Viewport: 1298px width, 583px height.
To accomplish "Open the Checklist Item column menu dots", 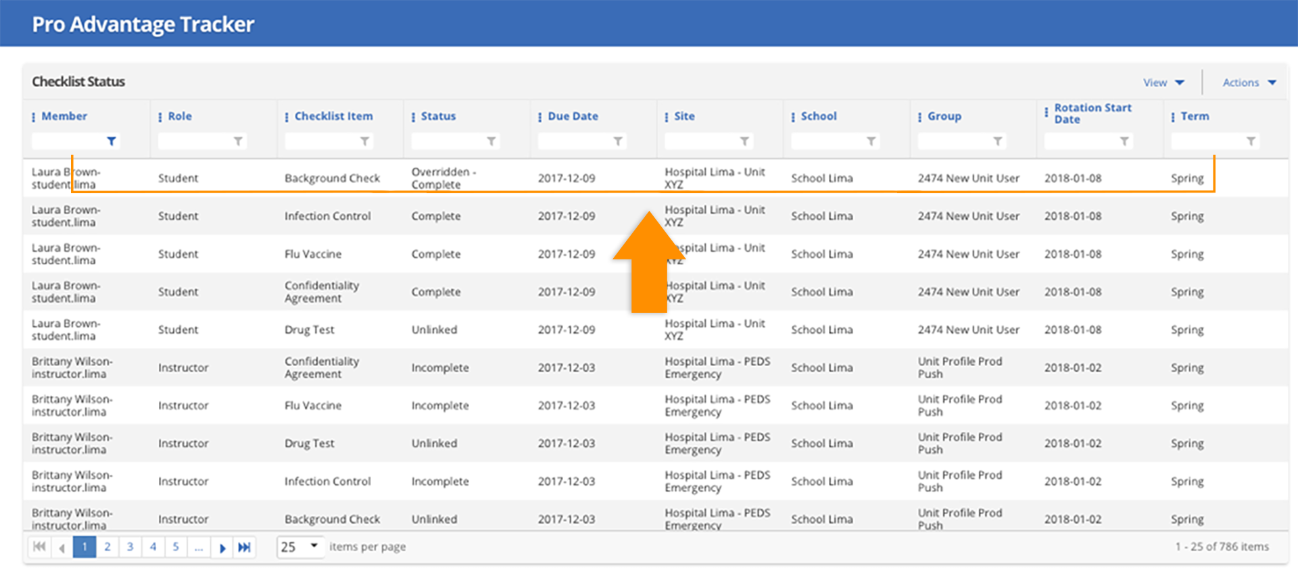I will [x=287, y=117].
